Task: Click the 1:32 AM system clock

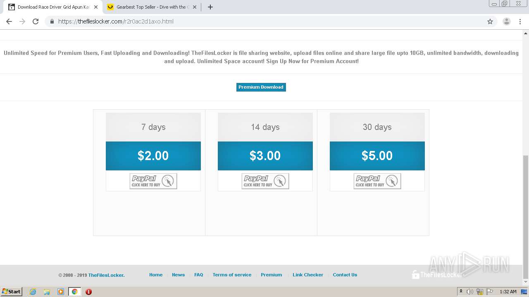Action: 508,292
